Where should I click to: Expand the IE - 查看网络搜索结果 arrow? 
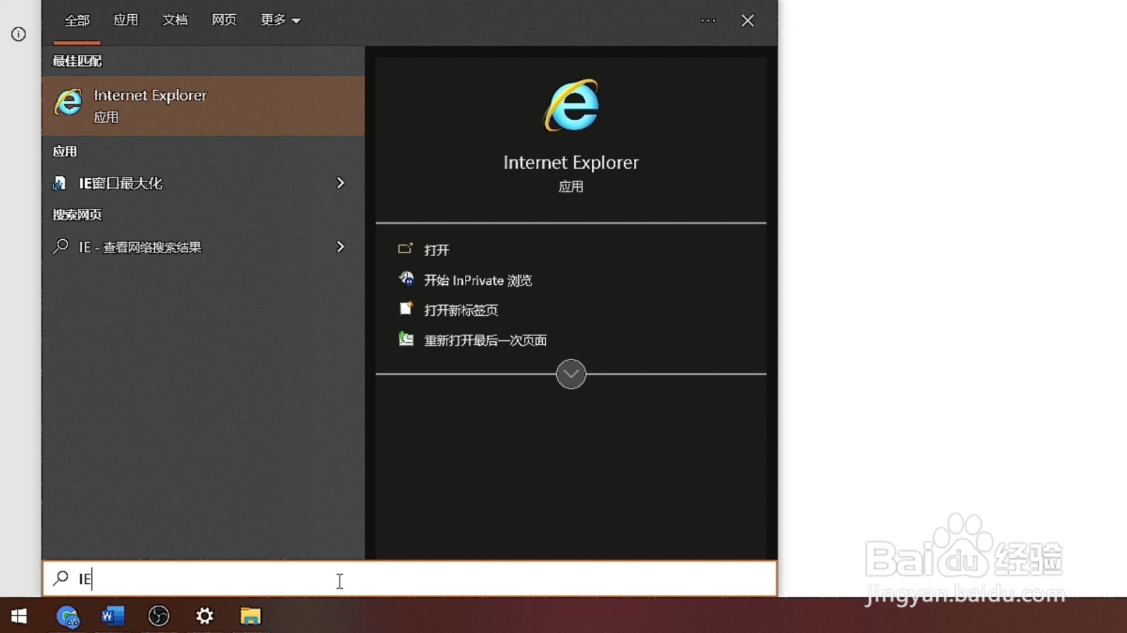340,247
